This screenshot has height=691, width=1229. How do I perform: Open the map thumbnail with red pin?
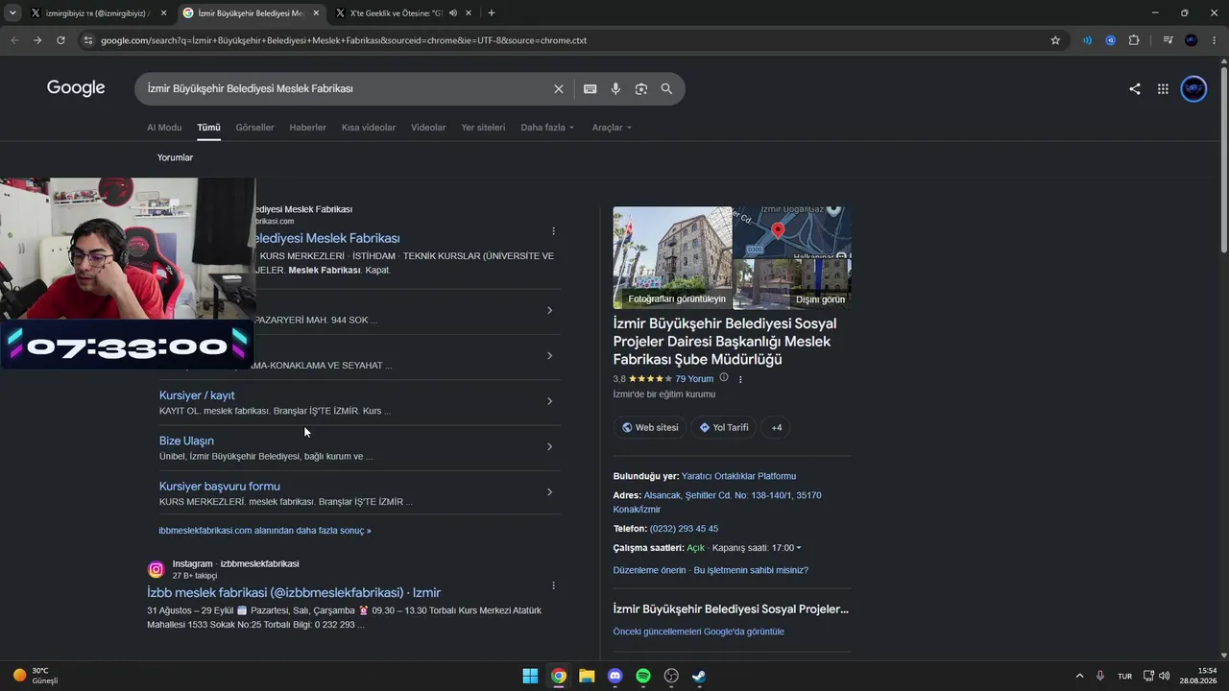tap(792, 231)
